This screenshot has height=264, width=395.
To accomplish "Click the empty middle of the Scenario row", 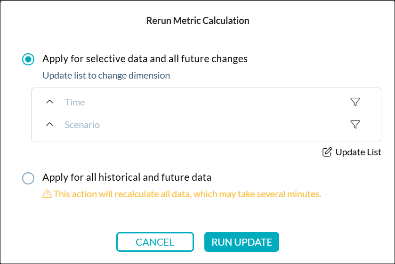I will coord(212,125).
